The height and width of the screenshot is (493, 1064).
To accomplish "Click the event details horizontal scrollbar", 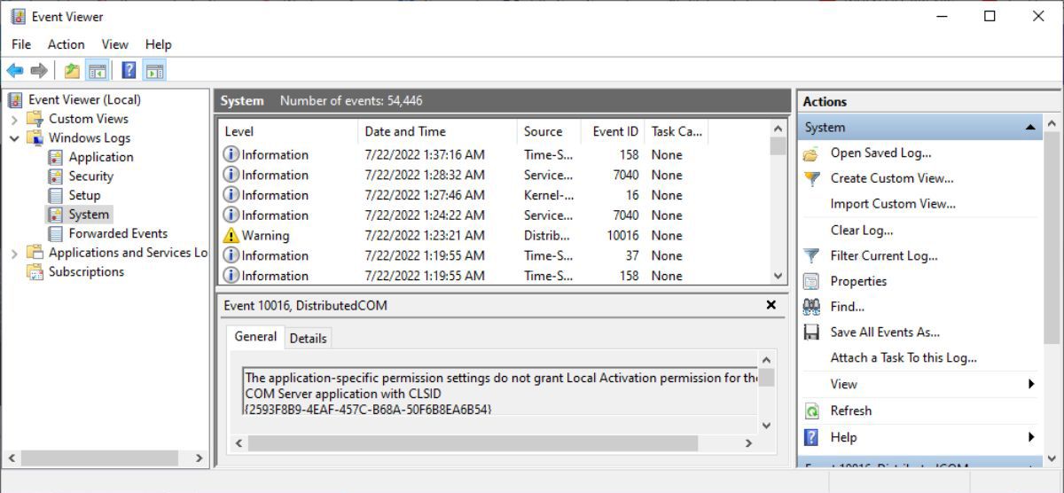I will 472,442.
